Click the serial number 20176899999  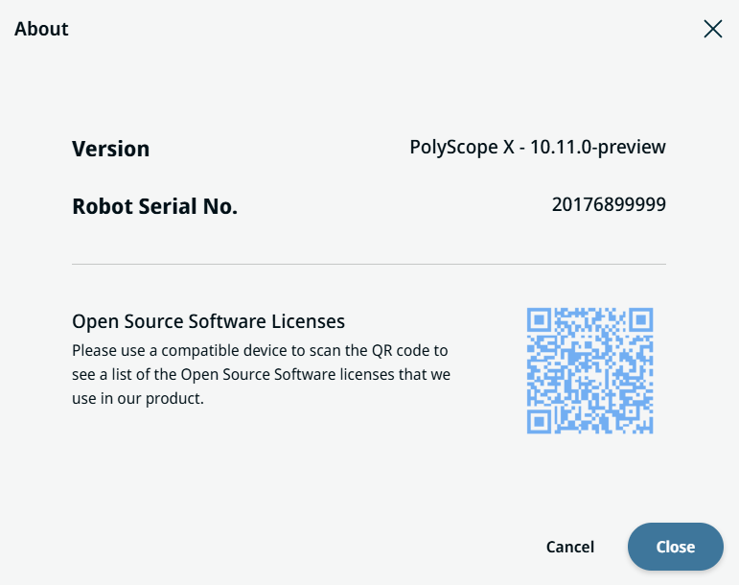609,204
